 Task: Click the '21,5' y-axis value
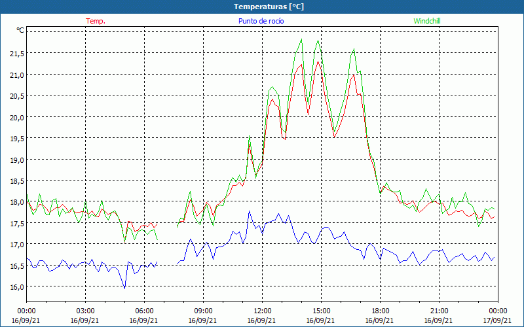[17, 54]
